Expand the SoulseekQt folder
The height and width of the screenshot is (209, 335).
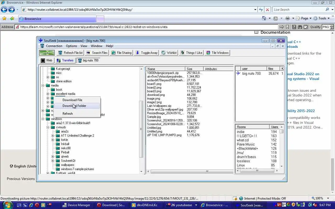53,161
